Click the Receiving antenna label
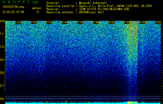Image resolution: width=163 pixels, height=104 pixels. coord(60,12)
